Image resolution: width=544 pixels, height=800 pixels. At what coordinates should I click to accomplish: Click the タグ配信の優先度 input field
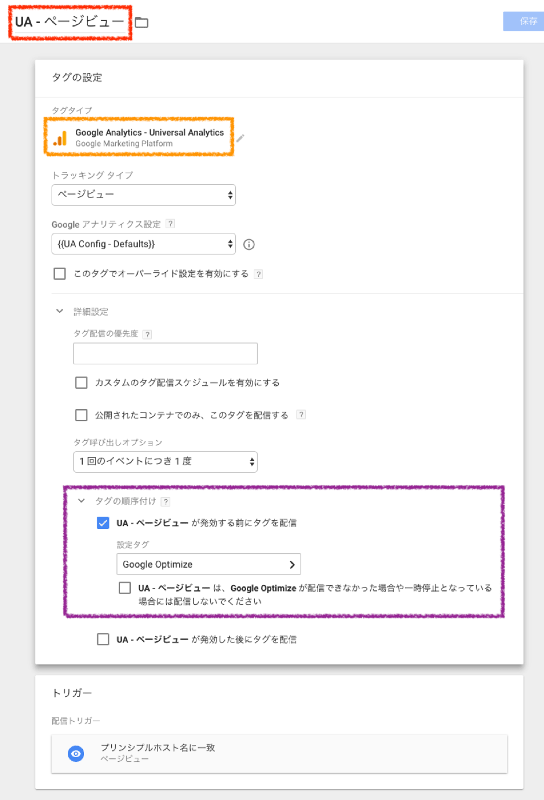(x=165, y=353)
